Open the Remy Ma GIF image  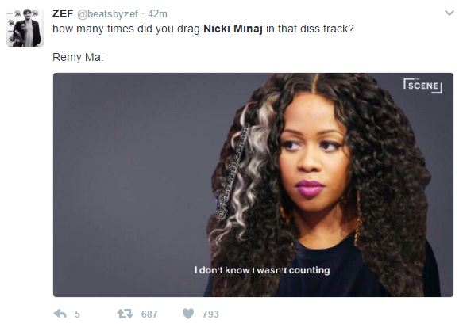[253, 185]
